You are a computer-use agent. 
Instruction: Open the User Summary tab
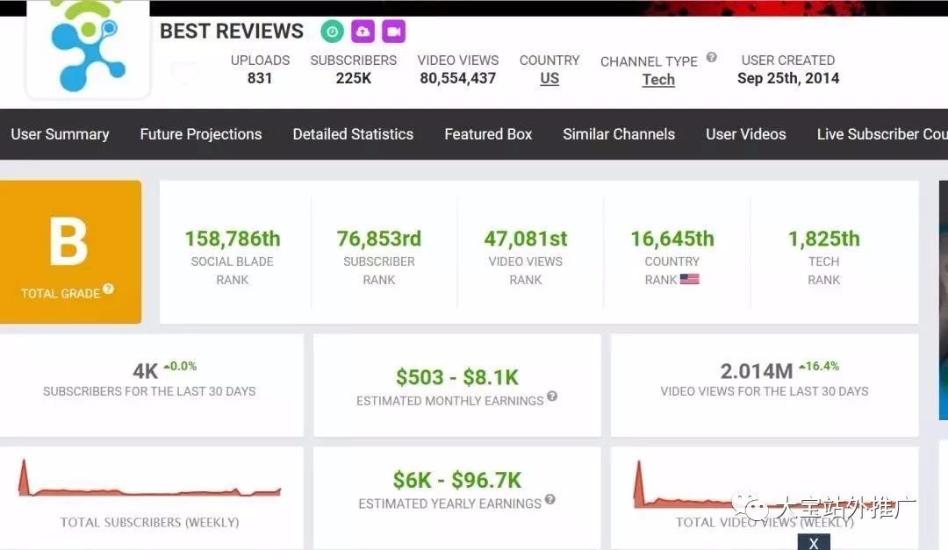pos(60,134)
